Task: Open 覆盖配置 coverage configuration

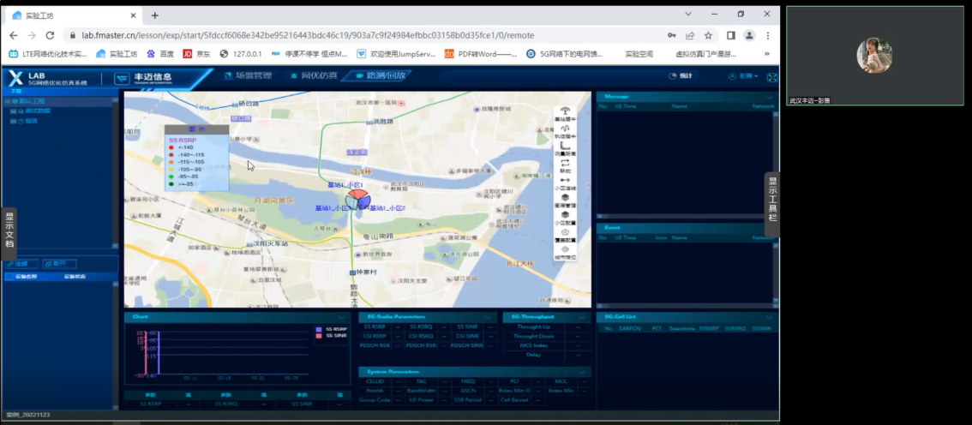Action: 566,234
